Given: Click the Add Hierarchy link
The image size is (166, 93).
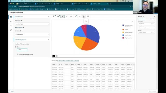Looking at the screenshot, I should (x=19, y=28).
